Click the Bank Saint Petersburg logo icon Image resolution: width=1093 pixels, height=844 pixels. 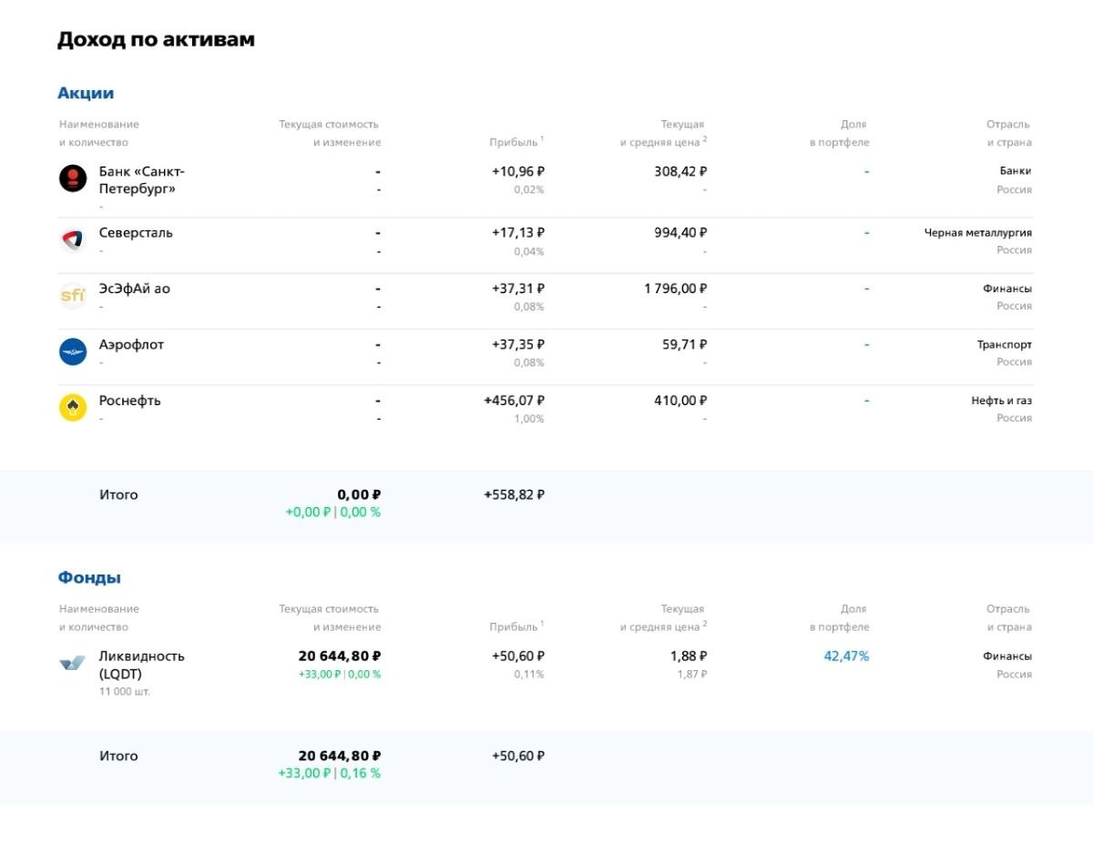click(73, 178)
